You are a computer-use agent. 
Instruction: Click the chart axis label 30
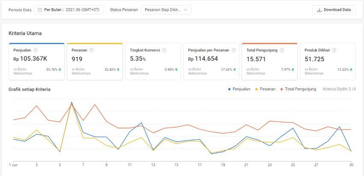(x=351, y=165)
